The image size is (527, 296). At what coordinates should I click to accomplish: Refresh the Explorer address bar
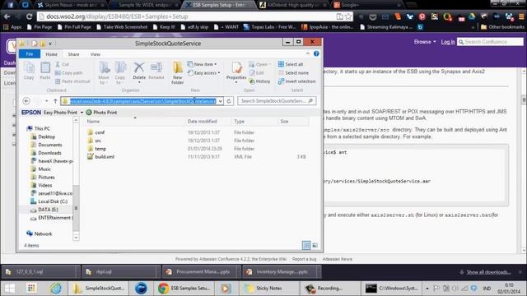229,101
